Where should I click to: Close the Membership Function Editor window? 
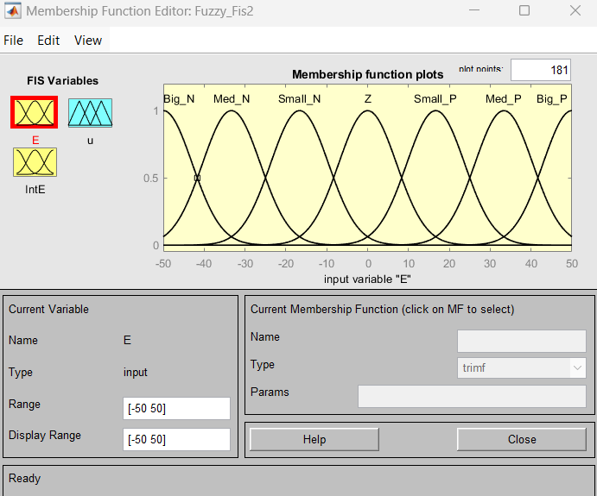click(x=575, y=10)
